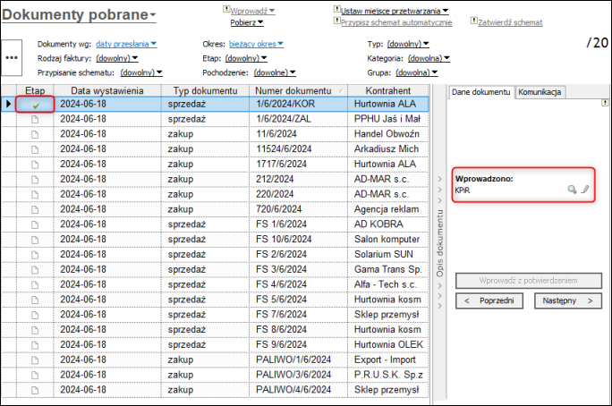Select cell with number 1/6/2024/KOR
This screenshot has height=406, width=612.
point(298,104)
